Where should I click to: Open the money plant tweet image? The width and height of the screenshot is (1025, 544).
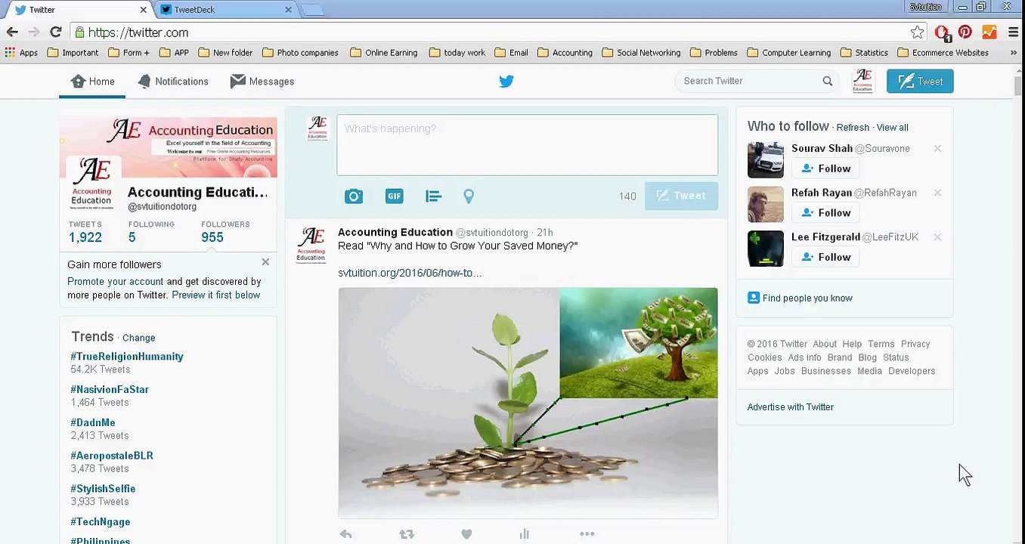click(528, 403)
